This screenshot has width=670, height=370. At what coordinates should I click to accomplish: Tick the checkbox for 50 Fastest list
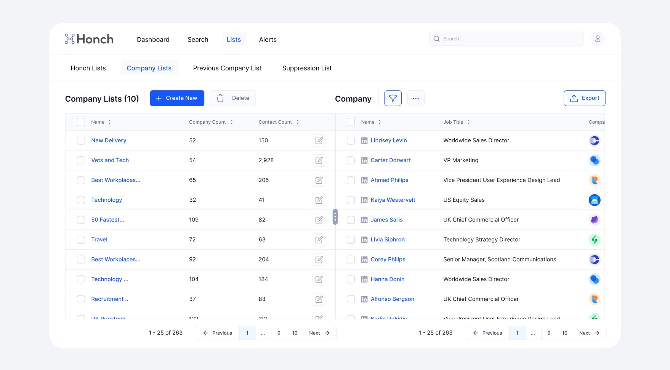pyautogui.click(x=81, y=220)
